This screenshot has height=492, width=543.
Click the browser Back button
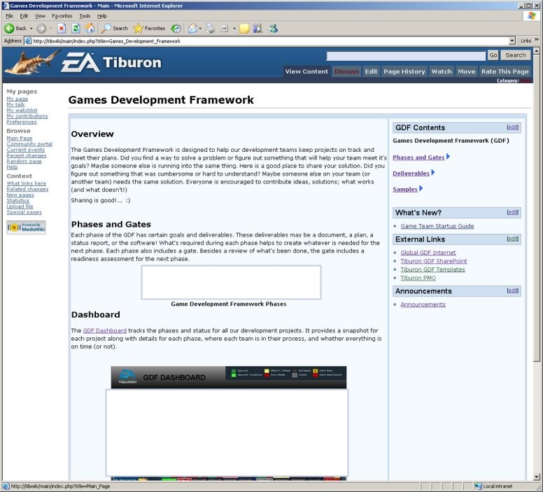click(15, 29)
